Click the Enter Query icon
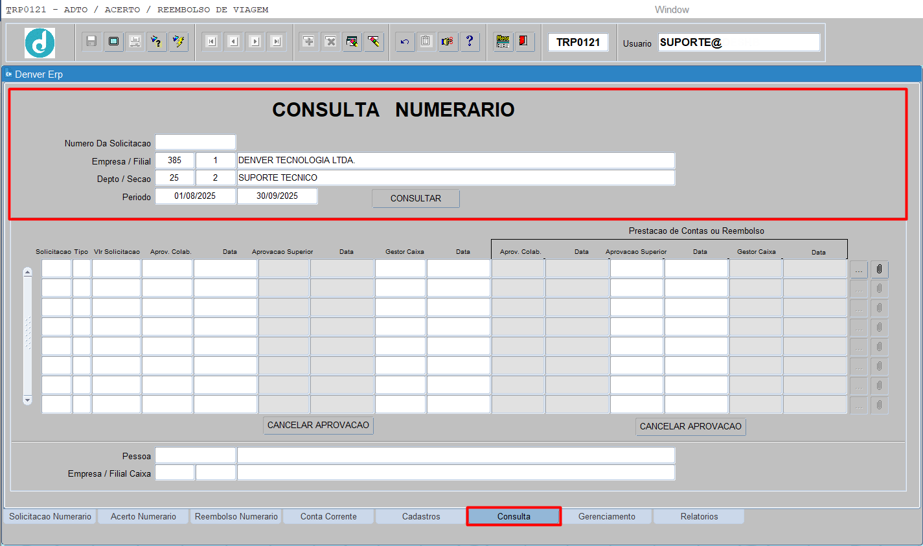The height and width of the screenshot is (546, 923). point(156,41)
